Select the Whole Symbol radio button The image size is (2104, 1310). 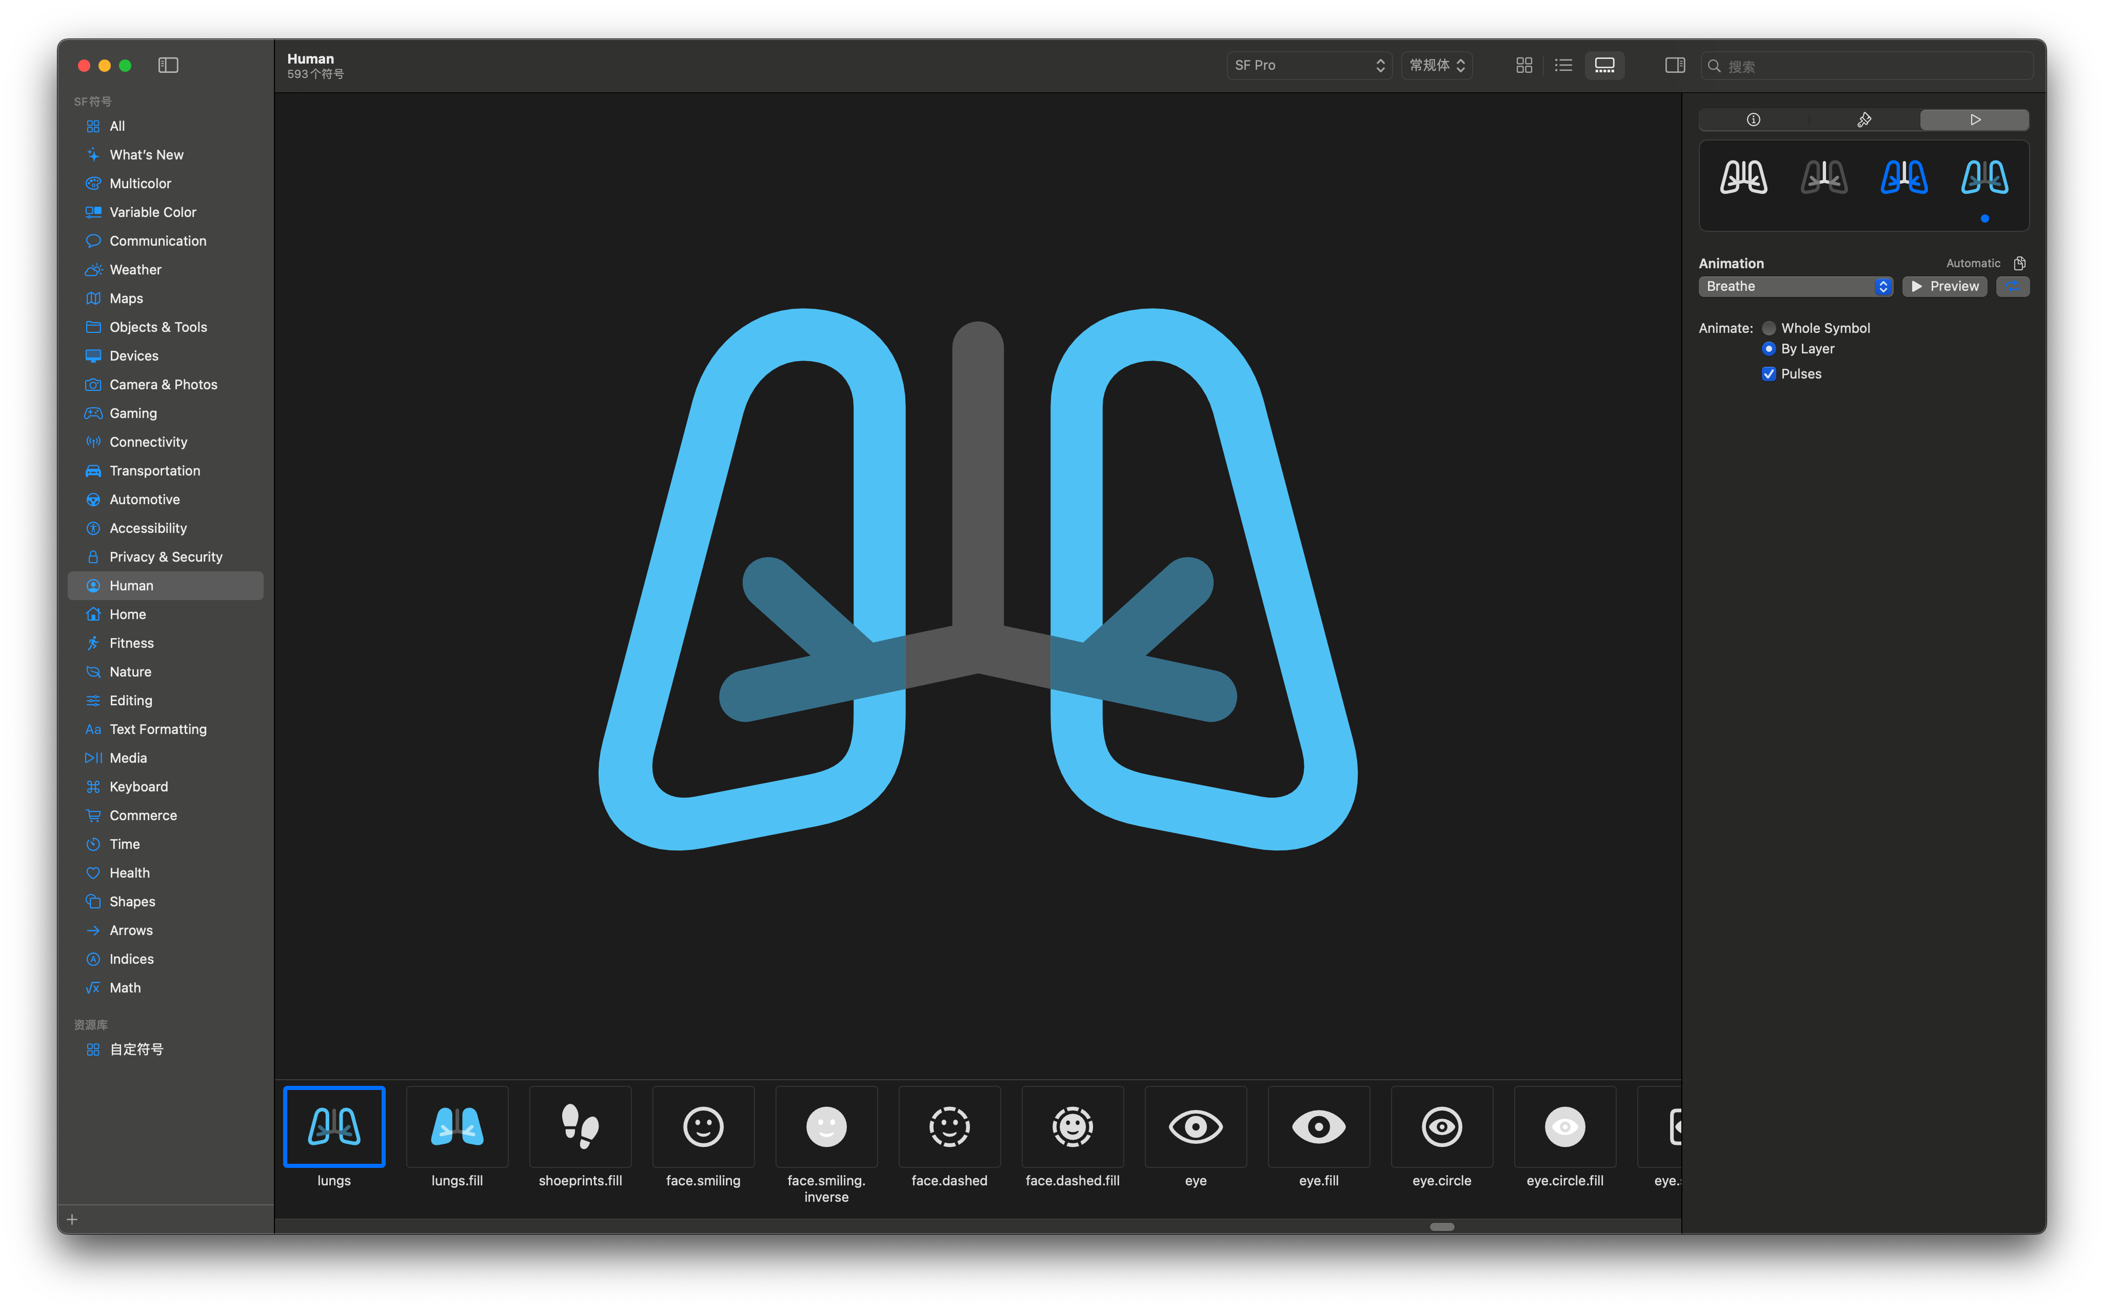point(1769,328)
